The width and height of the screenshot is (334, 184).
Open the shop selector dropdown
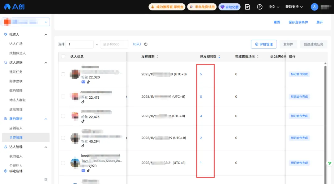tap(26, 22)
